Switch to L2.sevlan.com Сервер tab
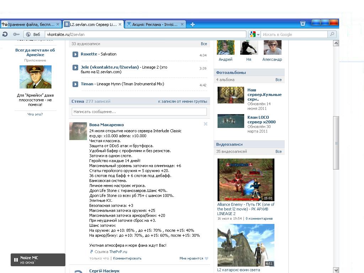 coord(93,25)
